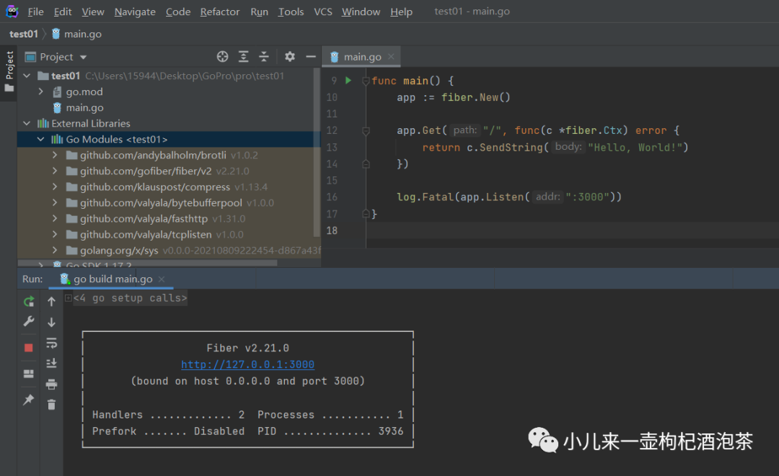Screen dimensions: 779x476
Task: Open Project panel gear settings
Action: pos(290,57)
